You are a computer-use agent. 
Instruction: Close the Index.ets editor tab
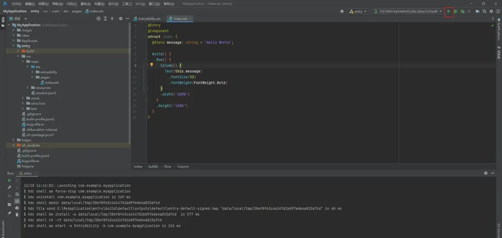click(x=190, y=19)
